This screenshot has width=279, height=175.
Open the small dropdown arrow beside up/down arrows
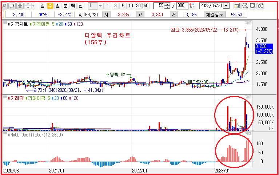click(x=33, y=6)
